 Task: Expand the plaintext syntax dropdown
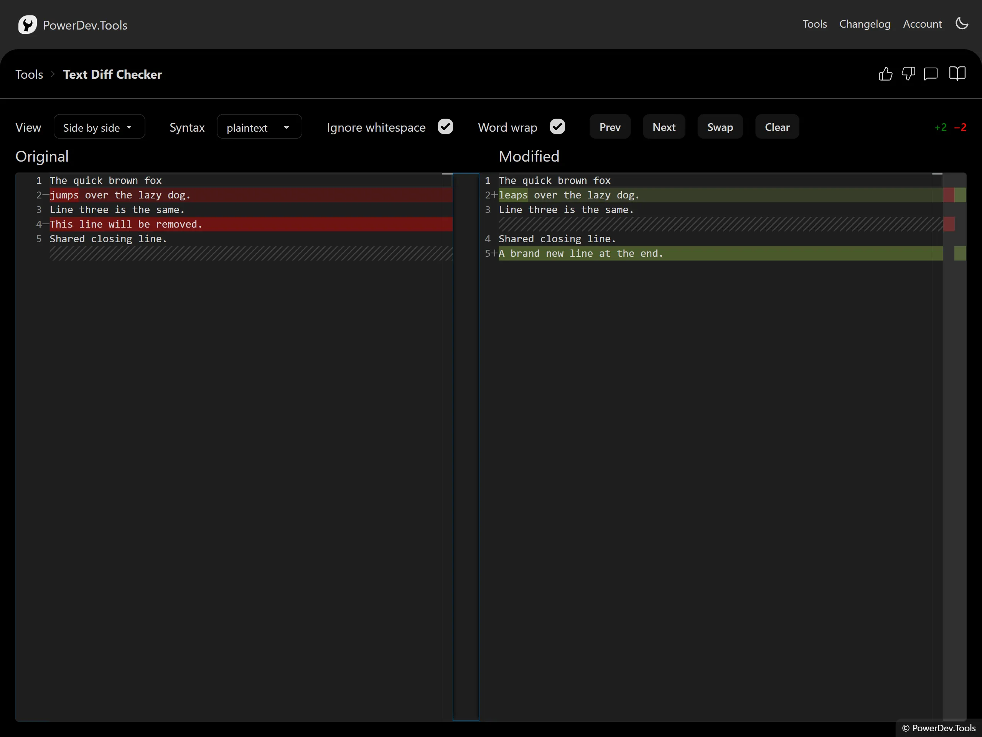259,127
